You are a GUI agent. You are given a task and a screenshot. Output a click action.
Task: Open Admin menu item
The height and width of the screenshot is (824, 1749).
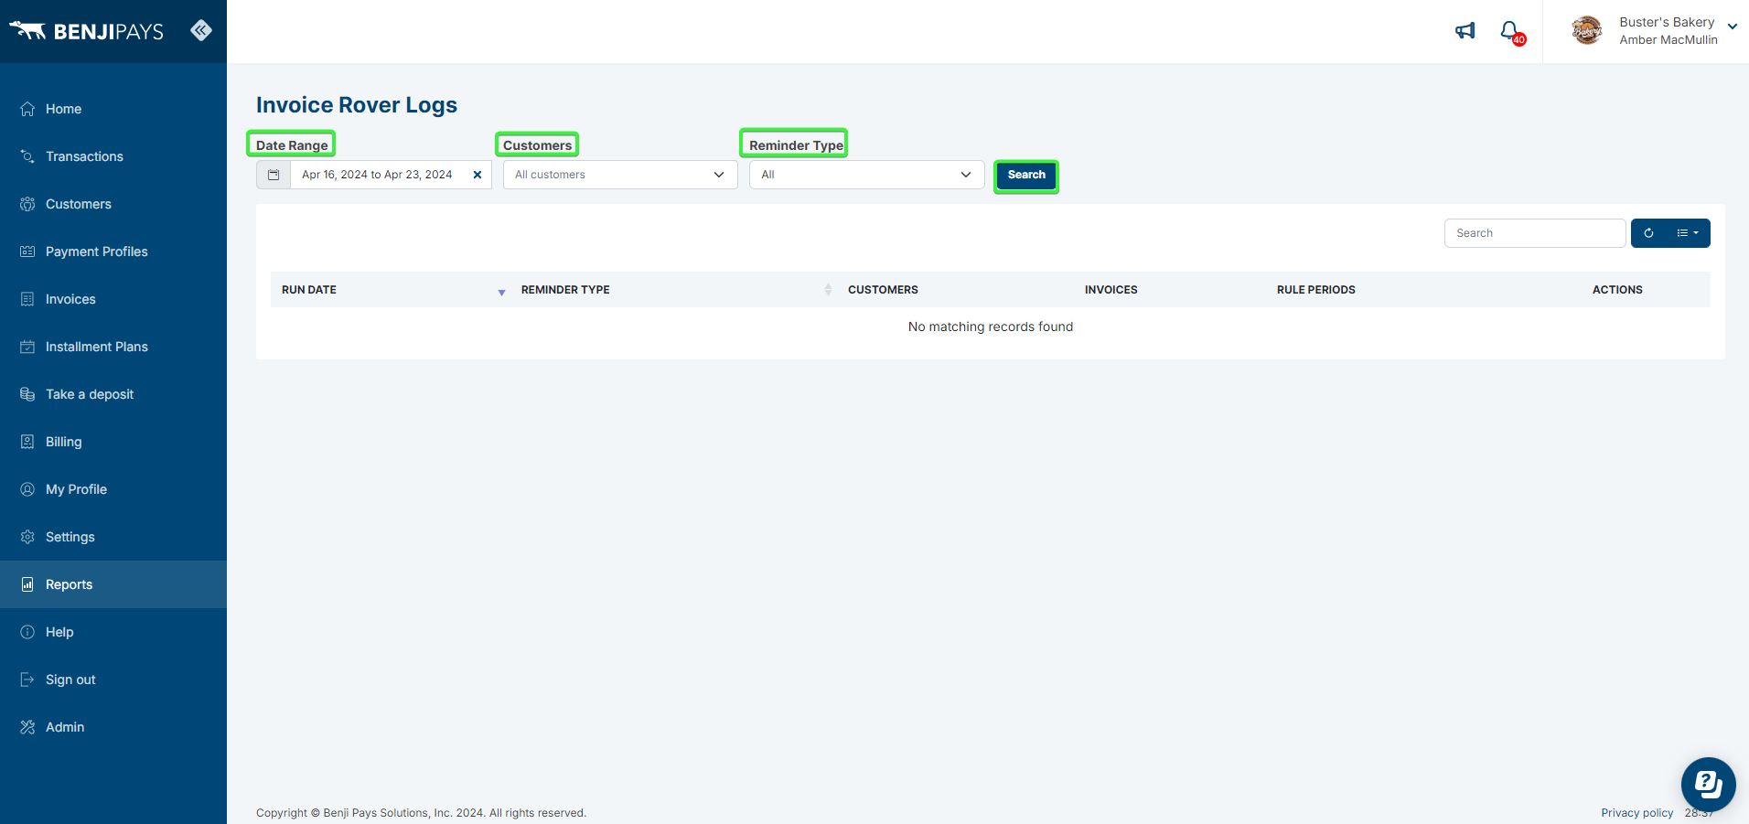tap(113, 727)
